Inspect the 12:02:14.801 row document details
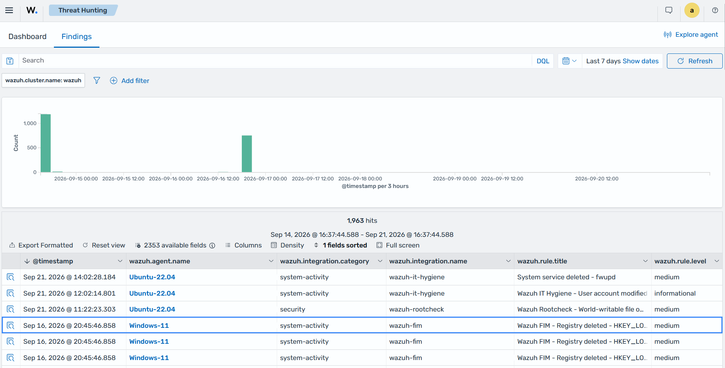Viewport: 725px width, 368px height. click(x=11, y=293)
